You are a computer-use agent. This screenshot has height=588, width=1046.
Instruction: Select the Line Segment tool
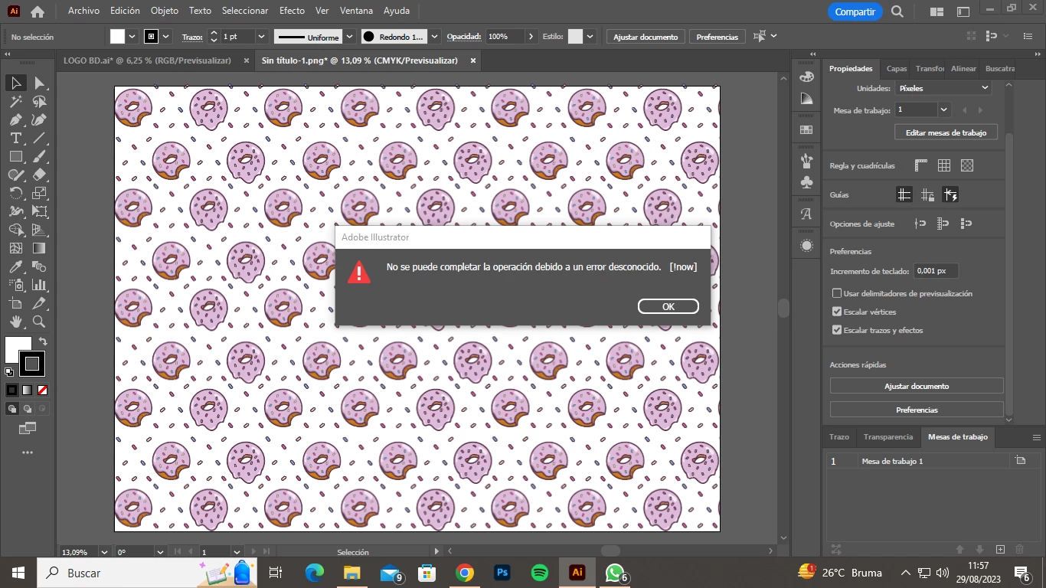39,138
